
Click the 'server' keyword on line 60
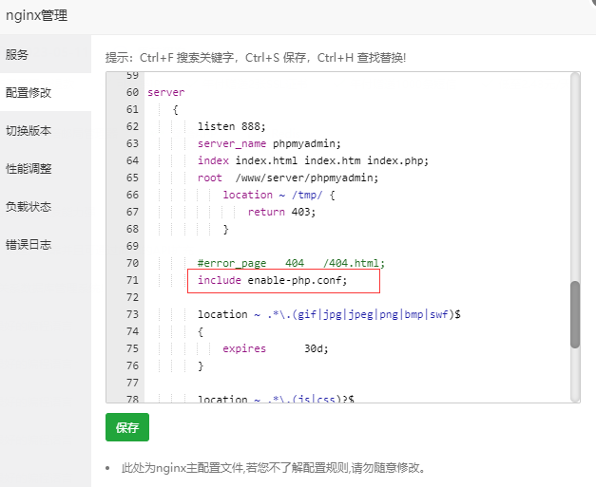[x=166, y=92]
